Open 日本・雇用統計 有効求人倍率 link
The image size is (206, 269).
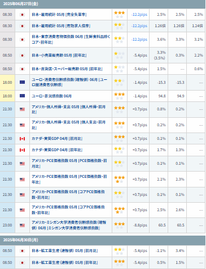coord(61,26)
